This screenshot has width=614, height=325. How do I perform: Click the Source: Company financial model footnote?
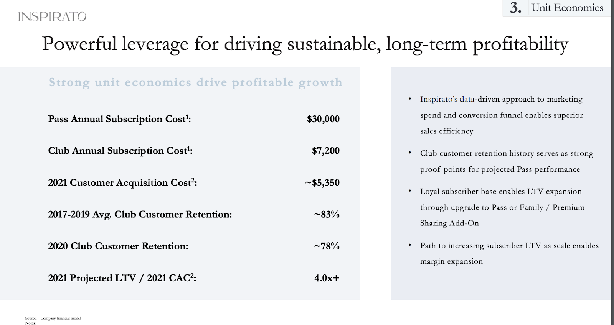pos(53,318)
